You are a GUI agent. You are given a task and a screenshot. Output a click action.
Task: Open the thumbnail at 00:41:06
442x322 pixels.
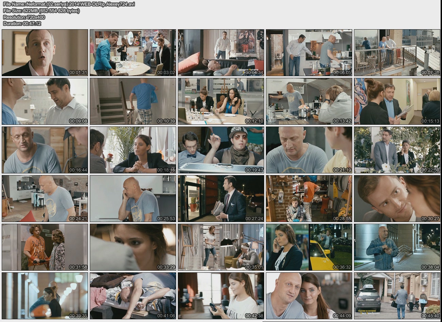tap(133, 296)
